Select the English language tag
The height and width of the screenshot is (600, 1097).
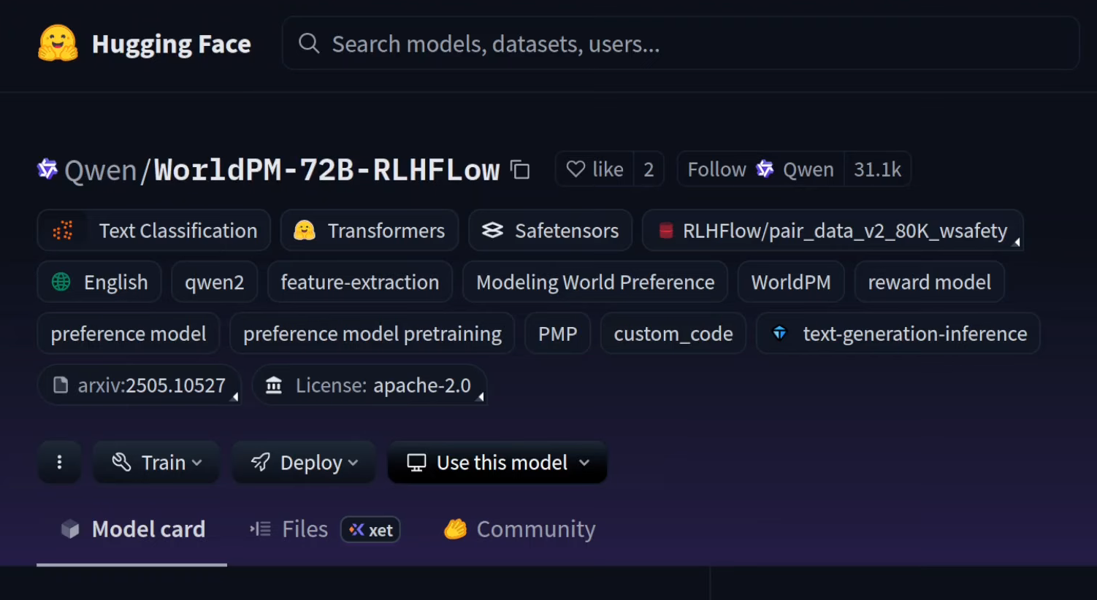tap(99, 282)
